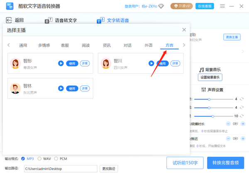Close the 选择主播 dialog
The width and height of the screenshot is (249, 175).
coord(184,30)
